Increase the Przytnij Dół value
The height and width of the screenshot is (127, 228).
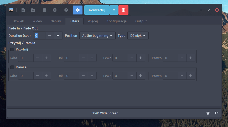click(x=92, y=58)
